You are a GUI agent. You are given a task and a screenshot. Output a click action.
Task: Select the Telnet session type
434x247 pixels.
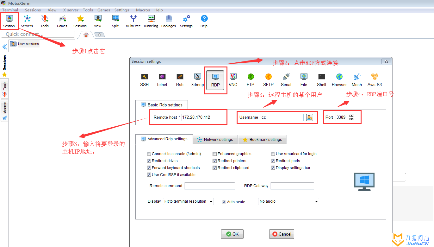[162, 80]
